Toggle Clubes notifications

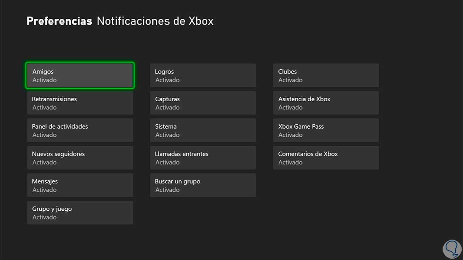click(x=326, y=75)
